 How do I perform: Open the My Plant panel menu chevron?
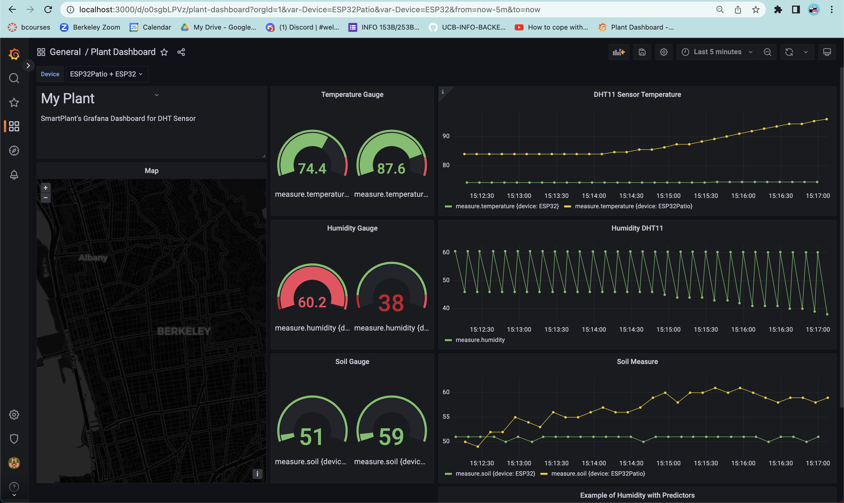[157, 95]
